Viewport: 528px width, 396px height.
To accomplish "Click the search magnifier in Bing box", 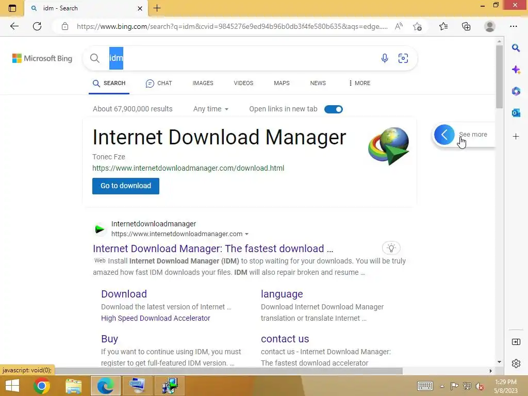I will [x=95, y=58].
